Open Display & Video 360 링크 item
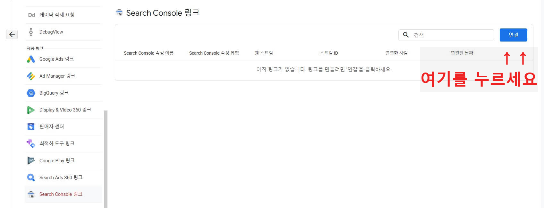Screen dimensions: 544x208 pyautogui.click(x=64, y=110)
